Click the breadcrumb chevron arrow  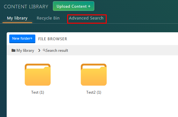(x=39, y=51)
